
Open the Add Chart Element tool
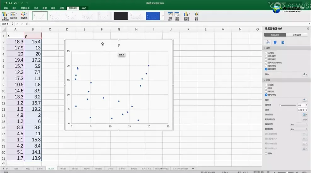(x=5, y=16)
